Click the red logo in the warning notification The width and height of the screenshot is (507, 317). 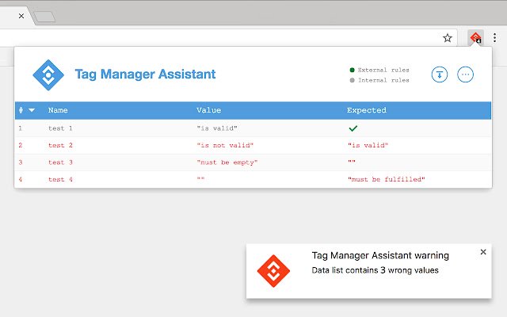[x=273, y=271]
